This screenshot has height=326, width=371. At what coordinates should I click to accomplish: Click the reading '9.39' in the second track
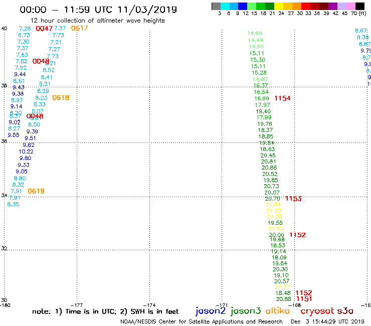(32, 131)
